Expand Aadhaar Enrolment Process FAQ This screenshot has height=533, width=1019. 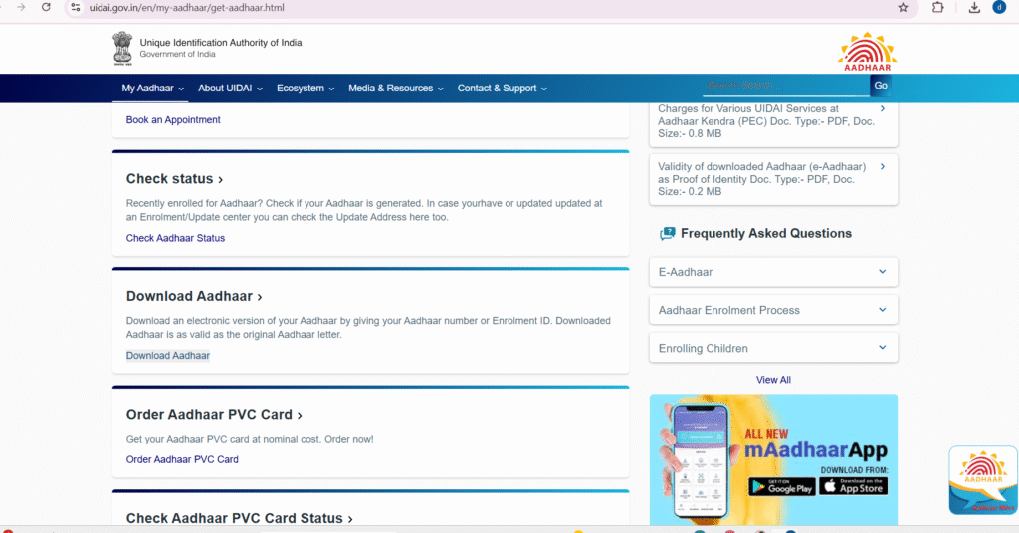point(773,310)
